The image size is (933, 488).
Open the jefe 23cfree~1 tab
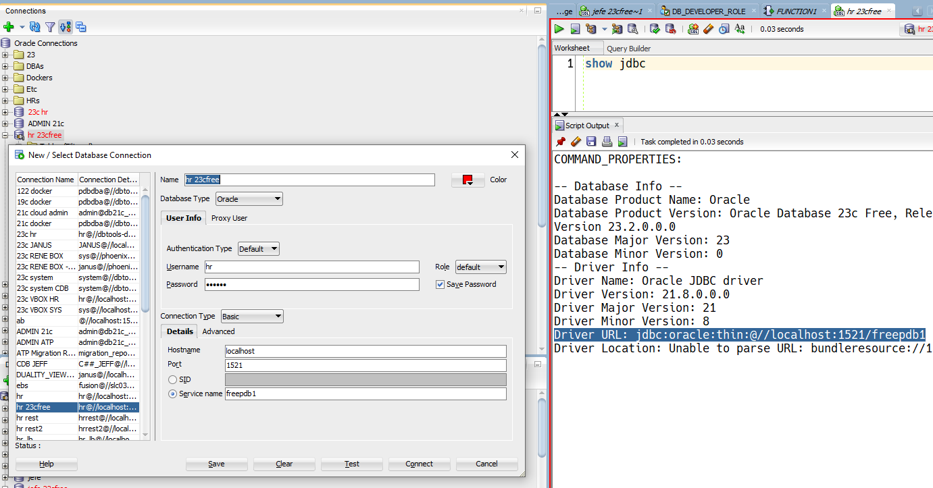click(615, 11)
